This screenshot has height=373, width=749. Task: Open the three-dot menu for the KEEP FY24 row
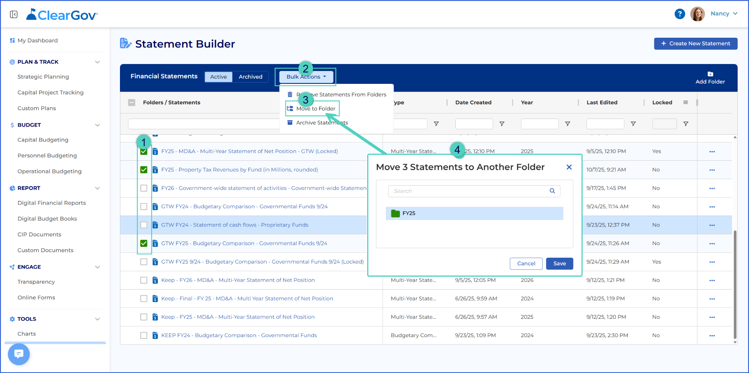pos(712,336)
